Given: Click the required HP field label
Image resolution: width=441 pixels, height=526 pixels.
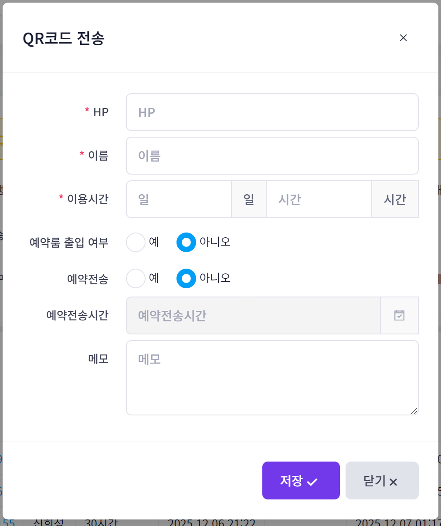Looking at the screenshot, I should (101, 112).
